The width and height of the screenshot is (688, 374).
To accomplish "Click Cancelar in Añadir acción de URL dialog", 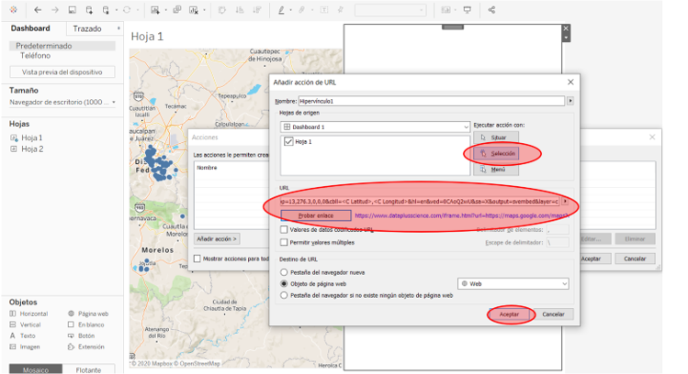I will 553,314.
